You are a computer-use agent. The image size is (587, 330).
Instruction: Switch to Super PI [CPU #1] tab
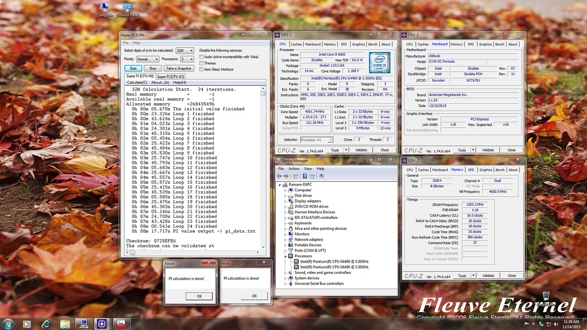(x=170, y=76)
